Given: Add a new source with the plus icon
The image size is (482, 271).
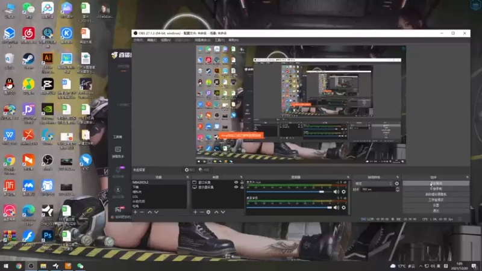Looking at the screenshot, I should pyautogui.click(x=195, y=212).
